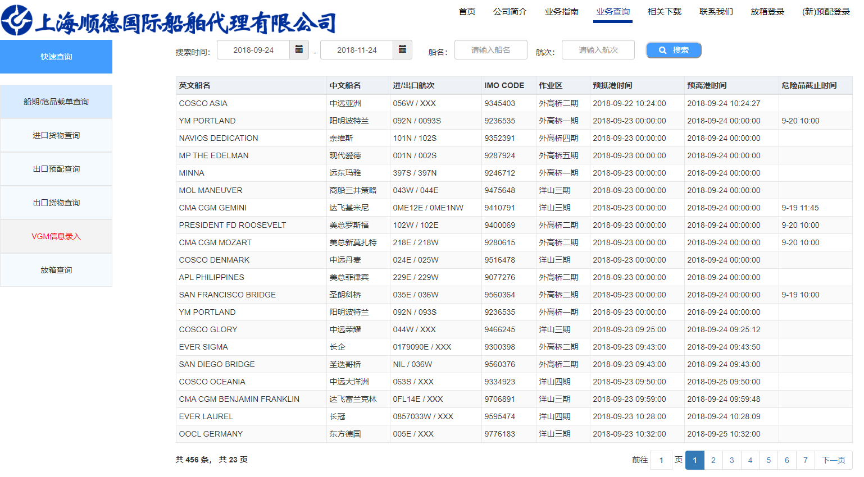
Task: Focus the 船名 ship name input field
Action: pyautogui.click(x=490, y=50)
